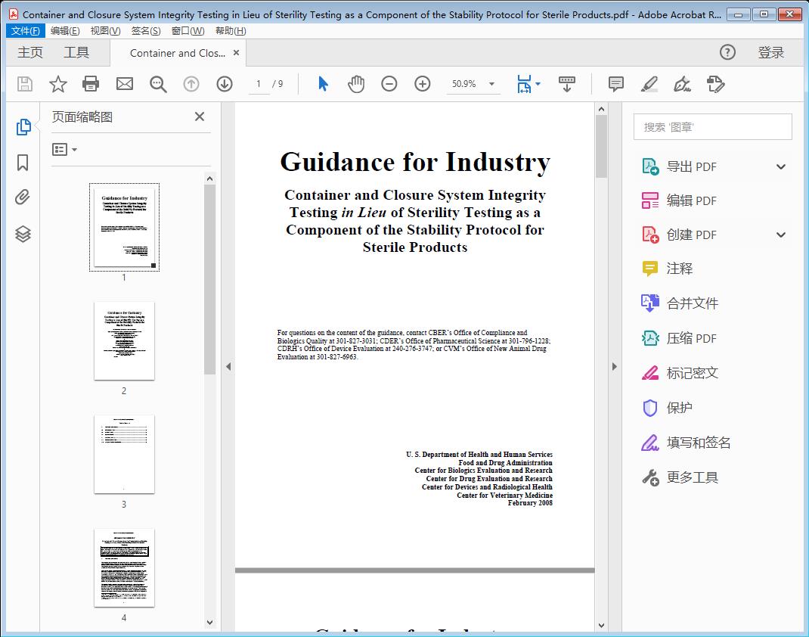
Task: Select page 2 thumbnail
Action: 124,340
